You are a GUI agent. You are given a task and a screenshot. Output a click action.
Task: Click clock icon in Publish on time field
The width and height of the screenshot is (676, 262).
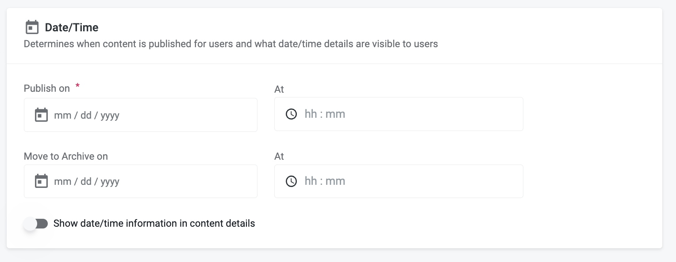coord(291,114)
